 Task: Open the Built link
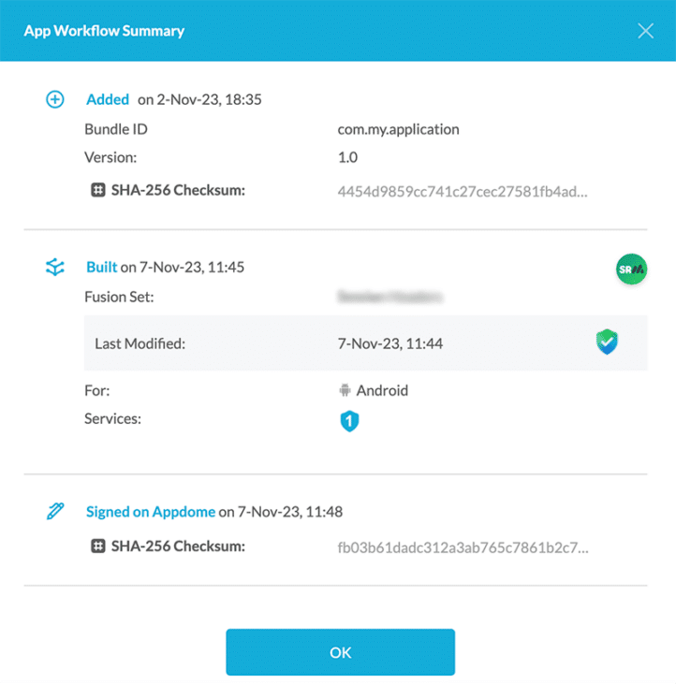coord(102,268)
